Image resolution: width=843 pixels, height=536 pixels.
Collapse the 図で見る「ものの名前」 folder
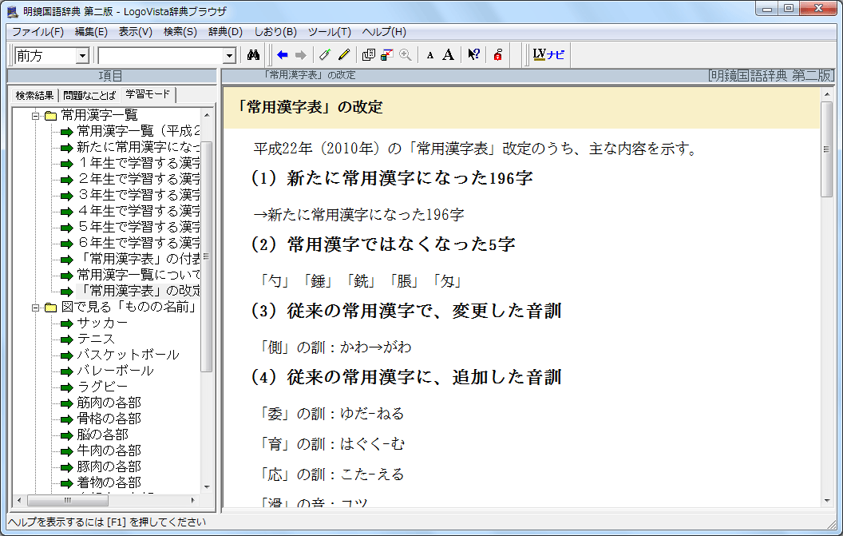pos(35,308)
